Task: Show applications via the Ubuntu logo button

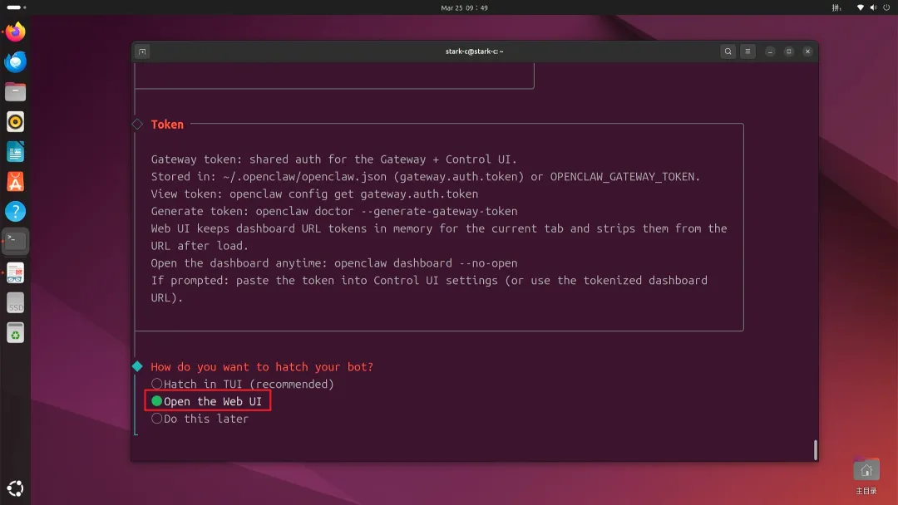Action: click(16, 488)
